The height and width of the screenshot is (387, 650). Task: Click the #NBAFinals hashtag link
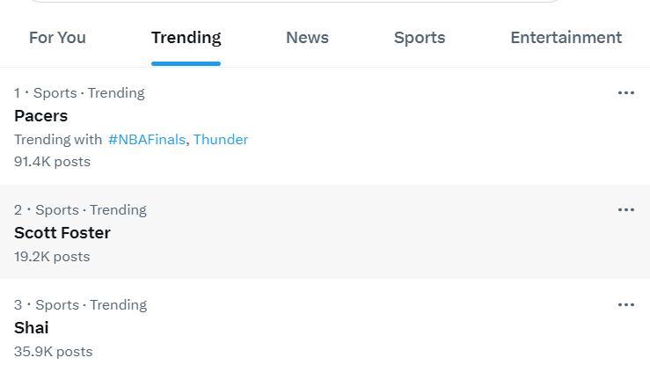(147, 139)
